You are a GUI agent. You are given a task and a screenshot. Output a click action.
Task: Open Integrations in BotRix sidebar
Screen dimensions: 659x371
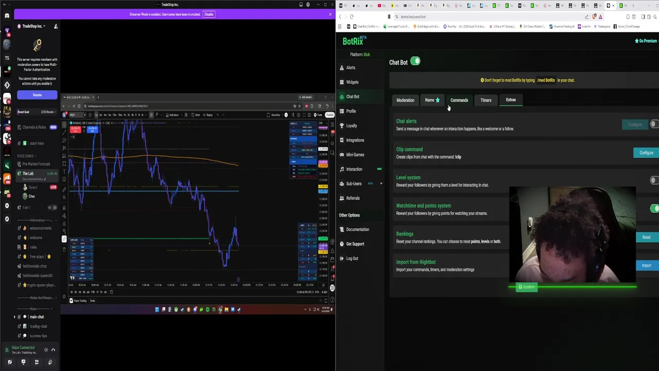coord(355,140)
